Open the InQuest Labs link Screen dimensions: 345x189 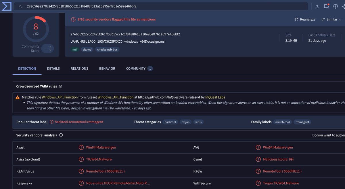point(215,97)
